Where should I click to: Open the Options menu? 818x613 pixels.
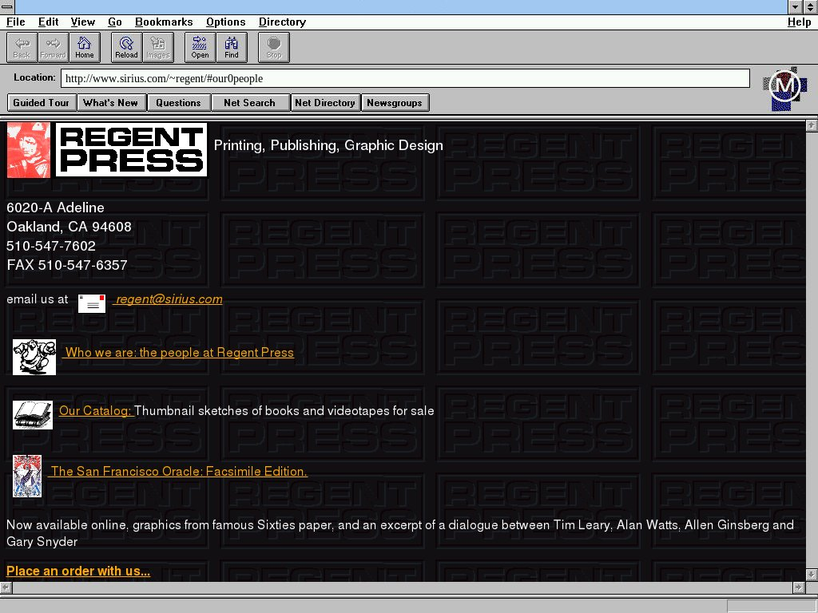pos(225,22)
